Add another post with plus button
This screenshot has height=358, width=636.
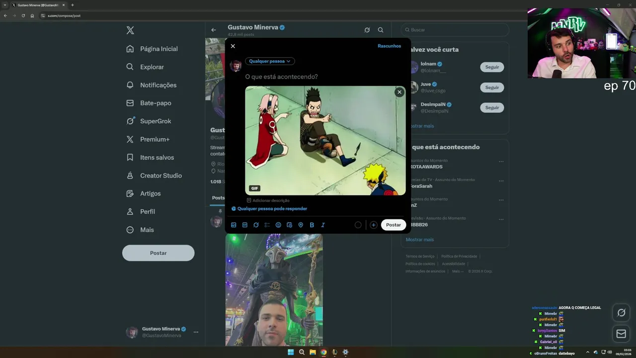[373, 225]
